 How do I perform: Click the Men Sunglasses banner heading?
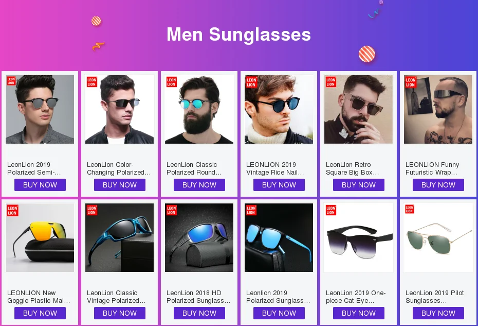point(238,34)
